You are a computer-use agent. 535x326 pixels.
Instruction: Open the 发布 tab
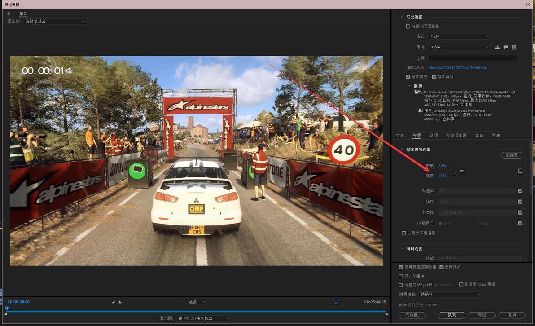(x=496, y=136)
